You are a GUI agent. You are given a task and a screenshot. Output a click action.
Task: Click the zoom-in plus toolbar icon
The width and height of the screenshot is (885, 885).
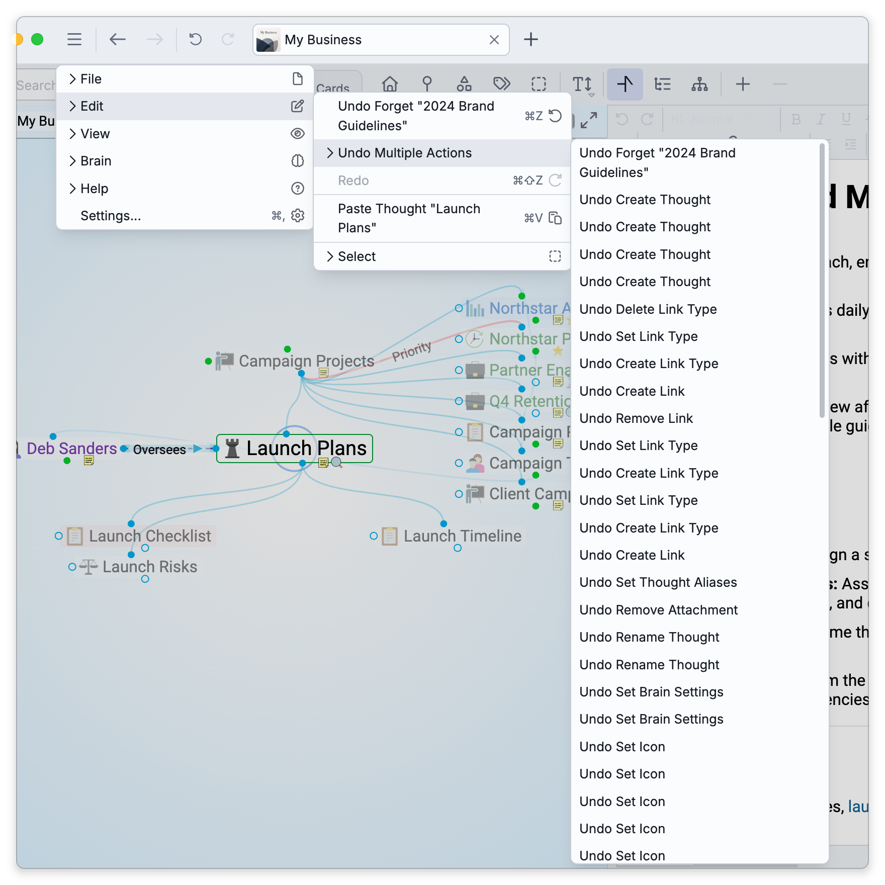743,84
